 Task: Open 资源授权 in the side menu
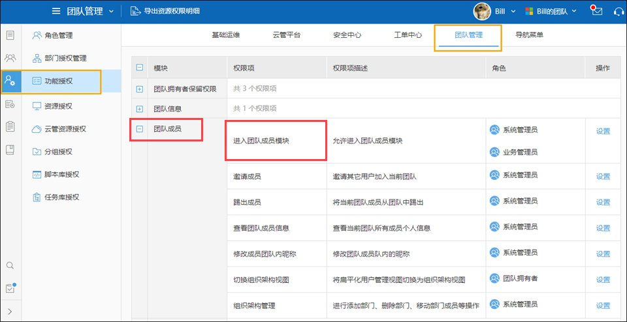(x=57, y=105)
